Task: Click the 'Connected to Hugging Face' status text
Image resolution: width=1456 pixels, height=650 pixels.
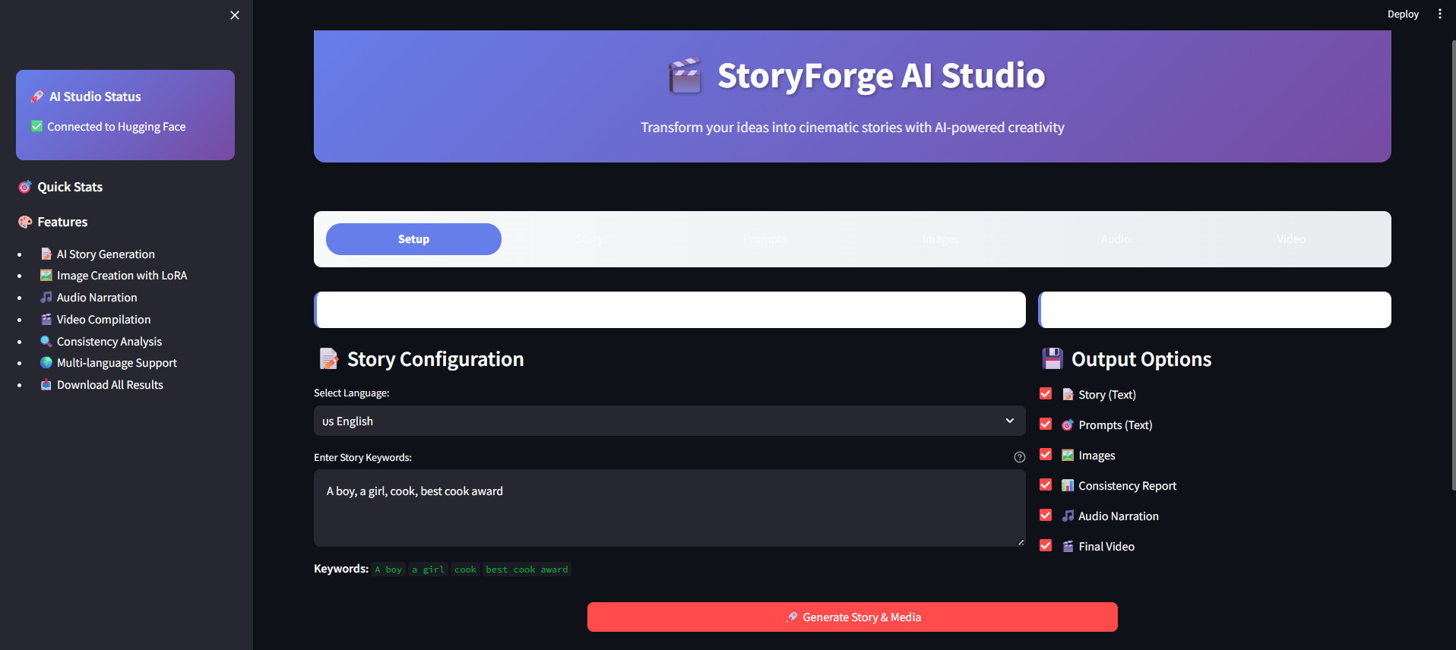Action: click(116, 127)
